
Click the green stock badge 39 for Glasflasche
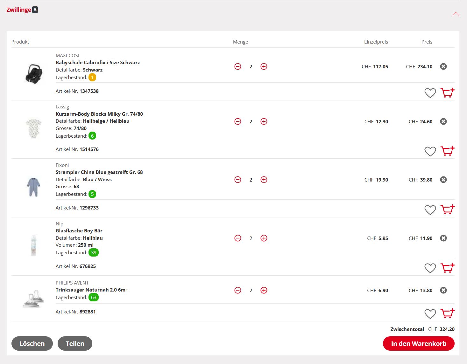pos(94,253)
